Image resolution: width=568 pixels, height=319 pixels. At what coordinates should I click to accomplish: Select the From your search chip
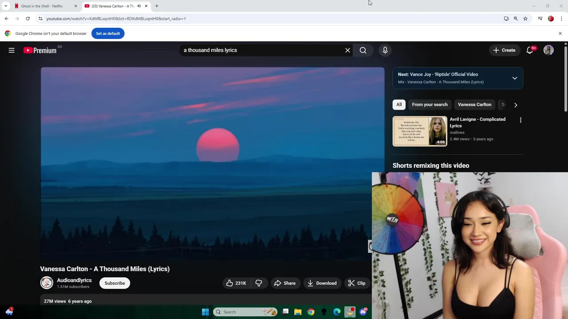click(430, 105)
